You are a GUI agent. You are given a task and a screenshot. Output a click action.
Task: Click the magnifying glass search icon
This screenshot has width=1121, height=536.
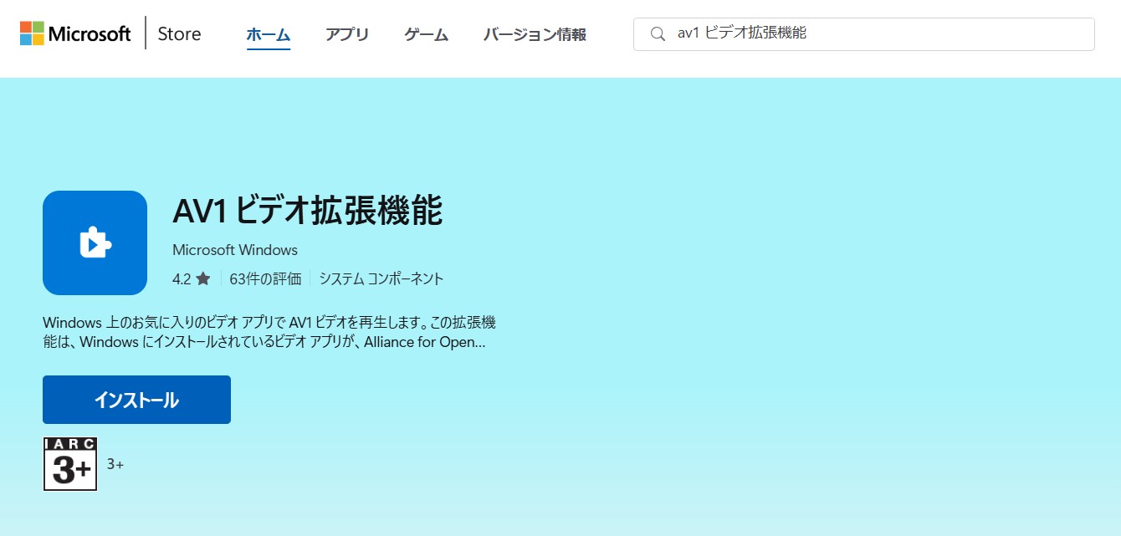click(x=658, y=34)
